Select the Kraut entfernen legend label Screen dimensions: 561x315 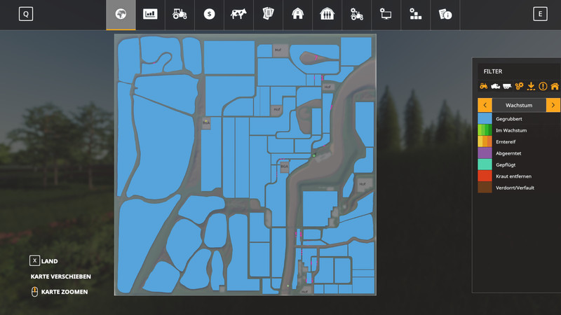tap(513, 176)
